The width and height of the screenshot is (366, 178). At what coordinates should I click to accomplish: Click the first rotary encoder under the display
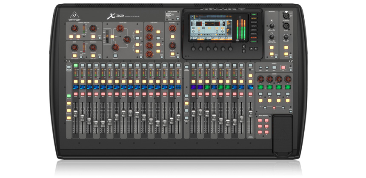[x=193, y=49]
